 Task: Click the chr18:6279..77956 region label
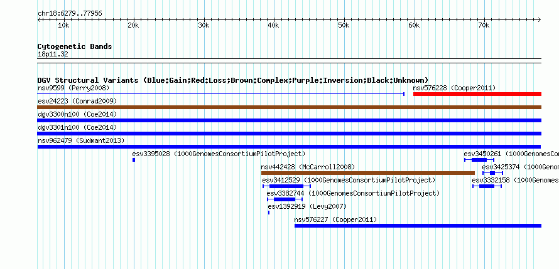pyautogui.click(x=70, y=13)
